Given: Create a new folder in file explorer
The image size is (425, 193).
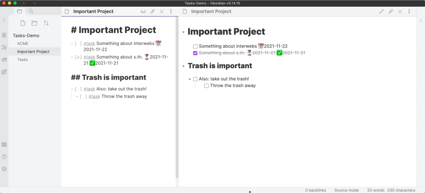Looking at the screenshot, I should pos(34,23).
